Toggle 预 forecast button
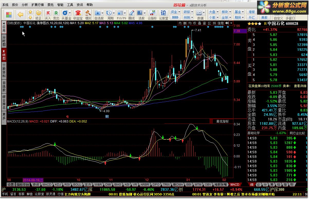 pyautogui.click(x=214, y=23)
